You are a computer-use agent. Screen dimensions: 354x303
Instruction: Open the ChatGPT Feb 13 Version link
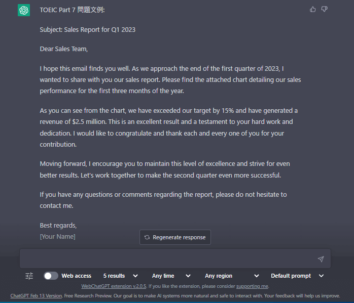36,296
